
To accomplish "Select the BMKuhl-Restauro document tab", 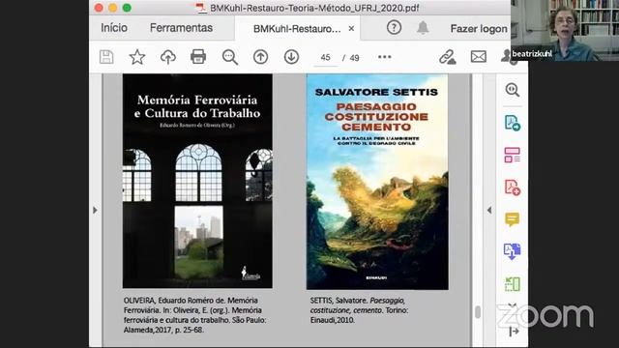I will pos(297,29).
